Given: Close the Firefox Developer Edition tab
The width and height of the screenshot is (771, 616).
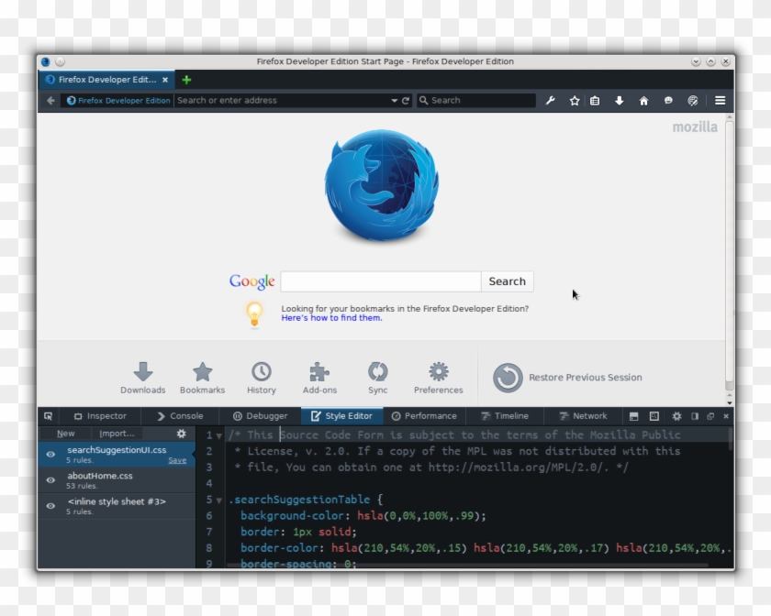Looking at the screenshot, I should click(165, 80).
